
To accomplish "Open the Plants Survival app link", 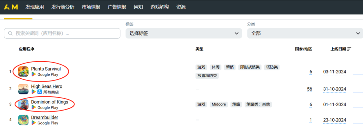I will tap(46, 69).
